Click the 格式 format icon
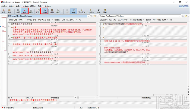The height and width of the screenshot is (109, 190). (x=58, y=11)
